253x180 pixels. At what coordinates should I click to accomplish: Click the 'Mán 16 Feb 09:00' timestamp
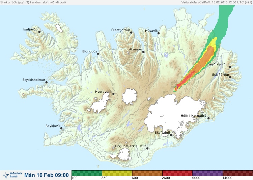click(x=47, y=175)
